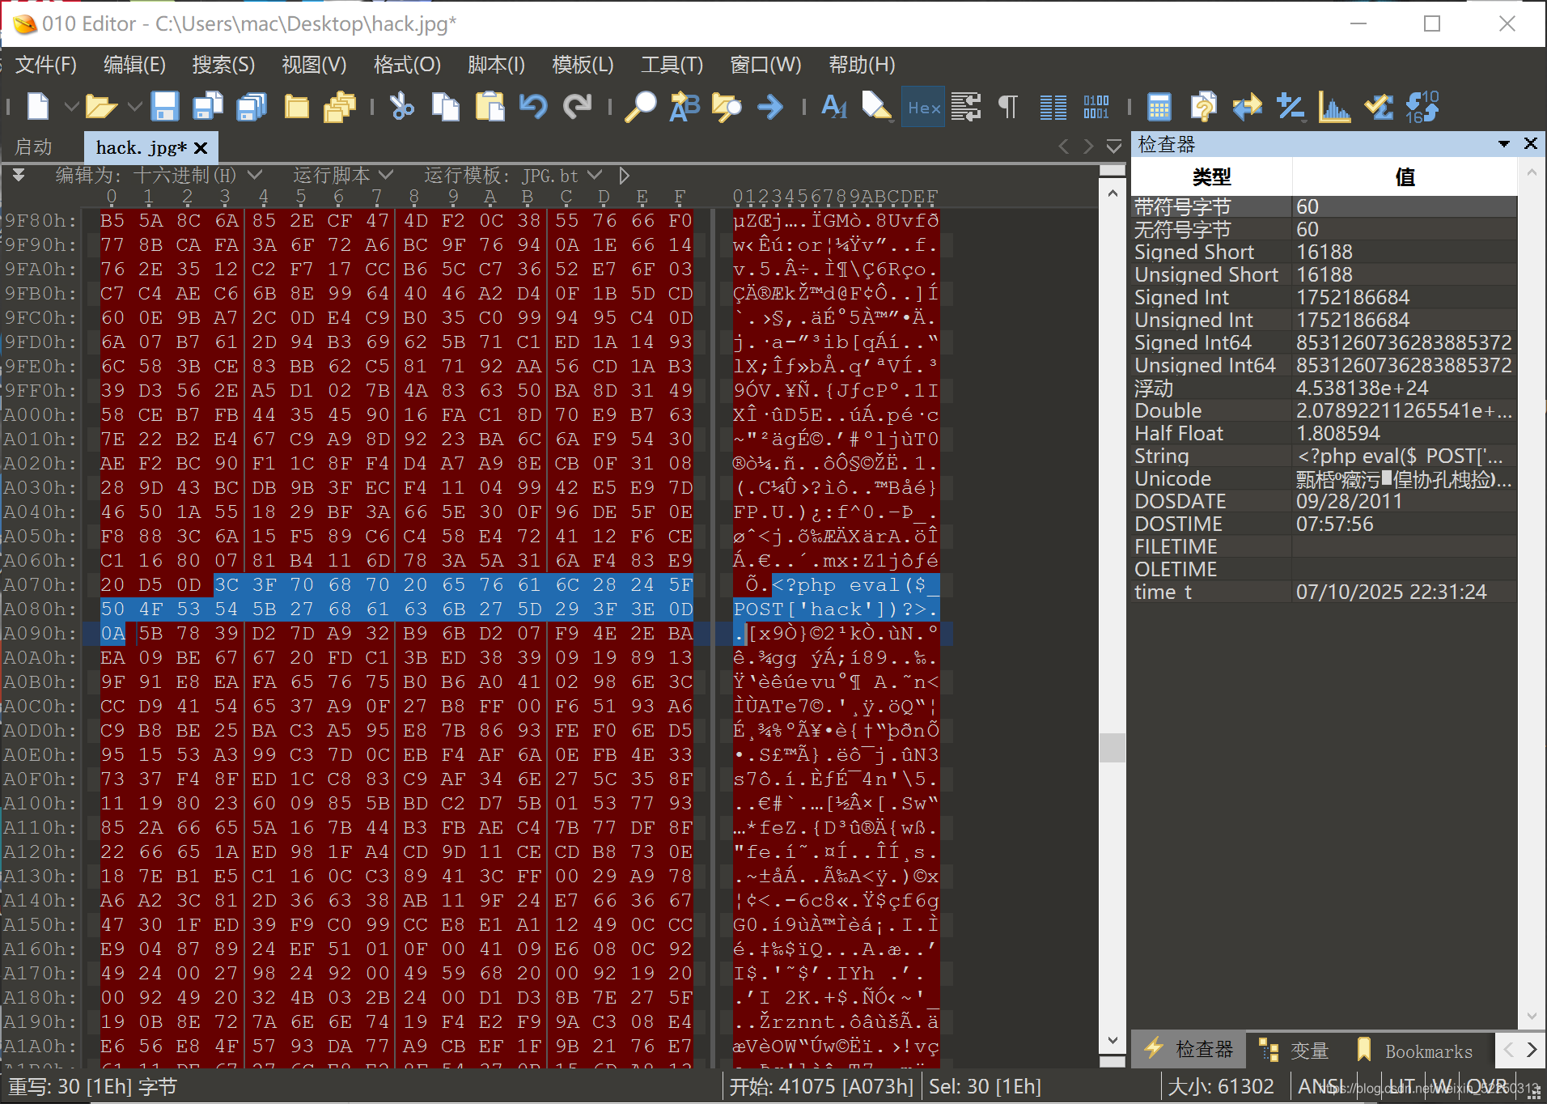Expand the Open file dropdown arrow
Viewport: 1547px width, 1104px height.
(x=134, y=106)
